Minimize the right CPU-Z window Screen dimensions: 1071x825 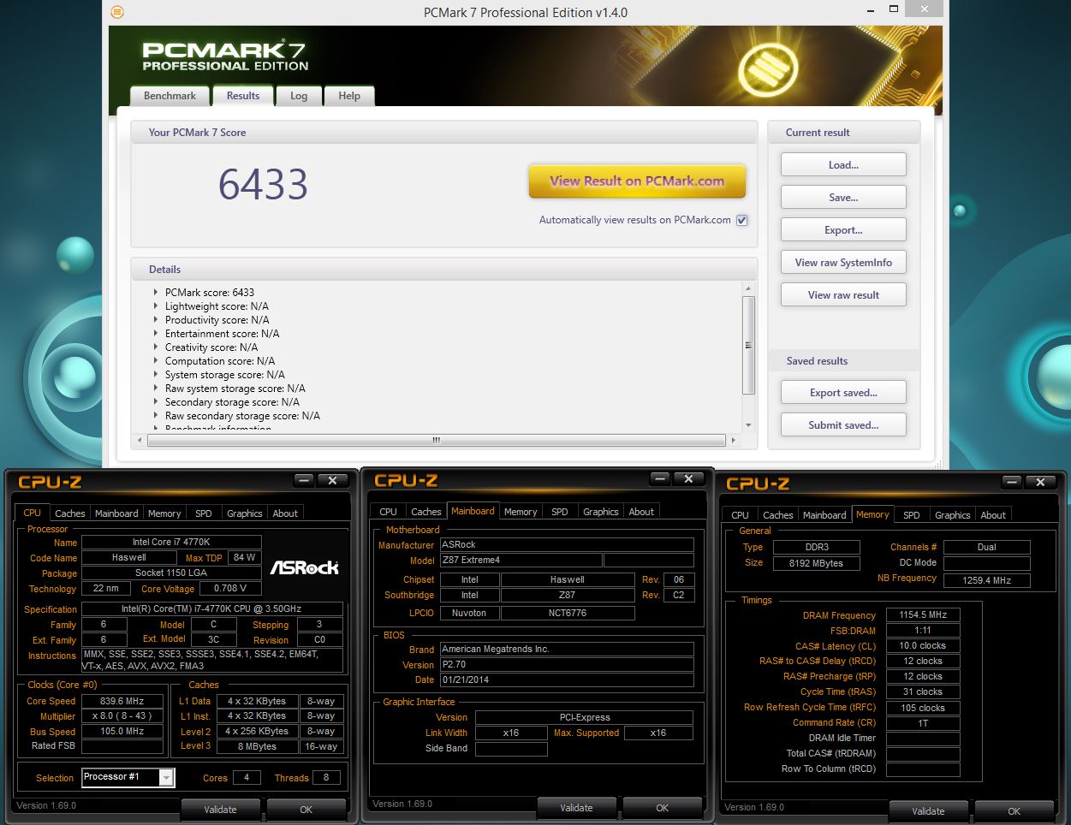point(1012,483)
